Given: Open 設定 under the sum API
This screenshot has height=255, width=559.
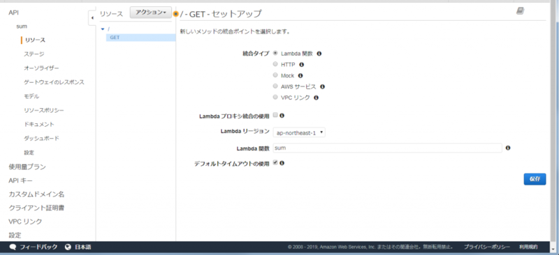Looking at the screenshot, I should pos(29,153).
